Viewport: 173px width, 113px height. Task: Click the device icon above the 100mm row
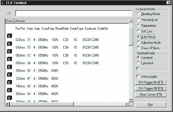click(9, 67)
